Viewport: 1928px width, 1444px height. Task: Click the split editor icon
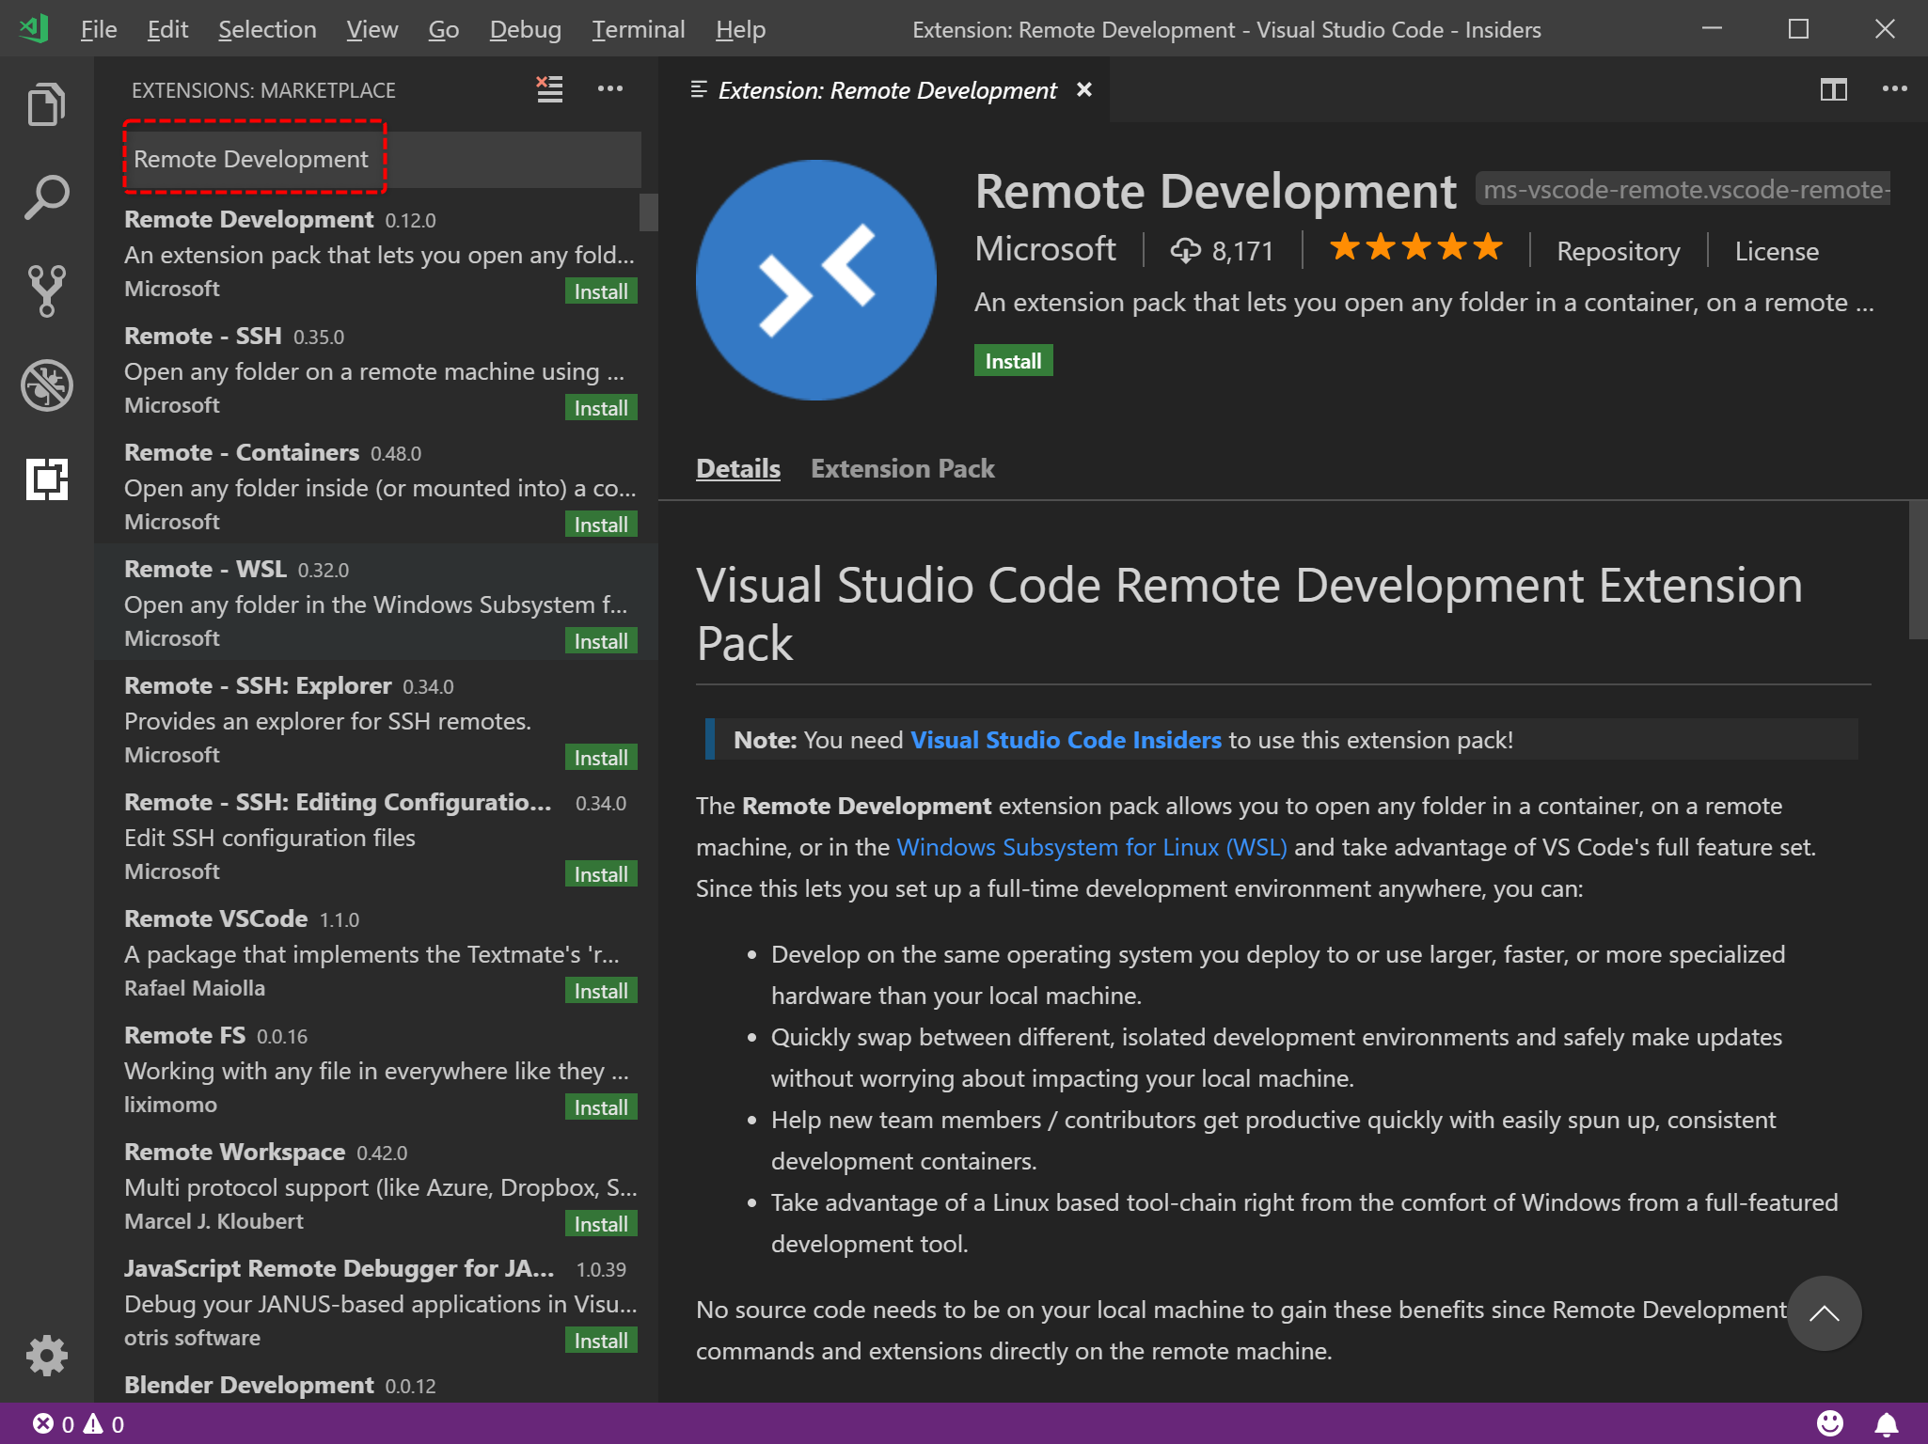pyautogui.click(x=1833, y=89)
